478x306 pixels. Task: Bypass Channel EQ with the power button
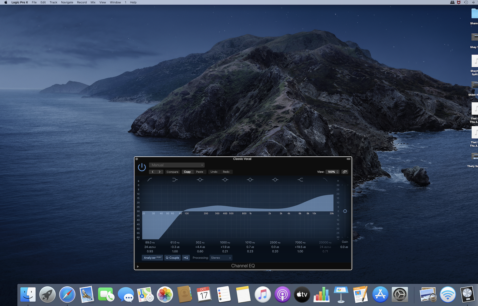(x=142, y=167)
